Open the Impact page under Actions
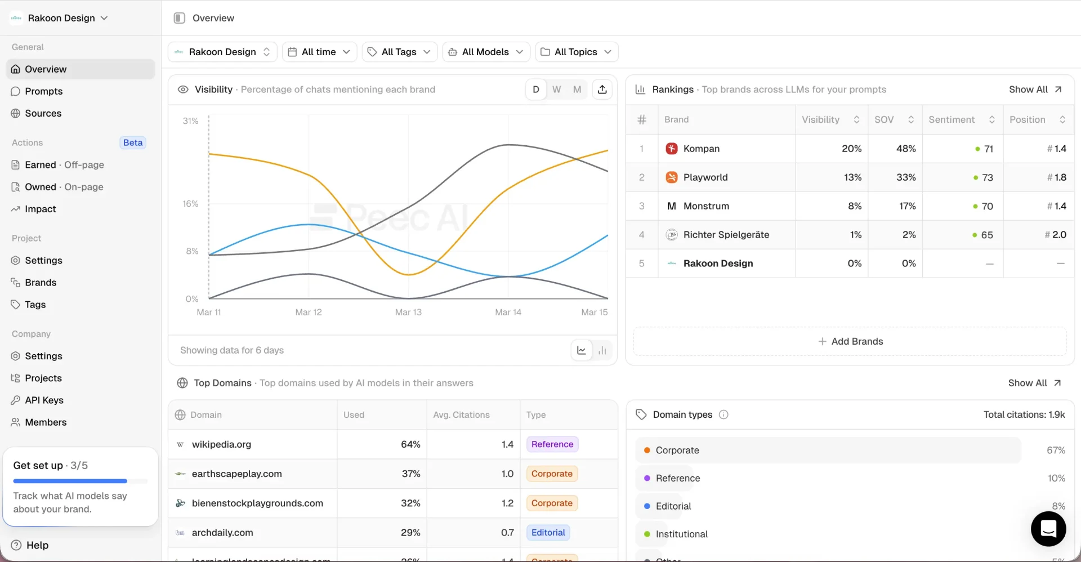1081x562 pixels. [x=40, y=208]
